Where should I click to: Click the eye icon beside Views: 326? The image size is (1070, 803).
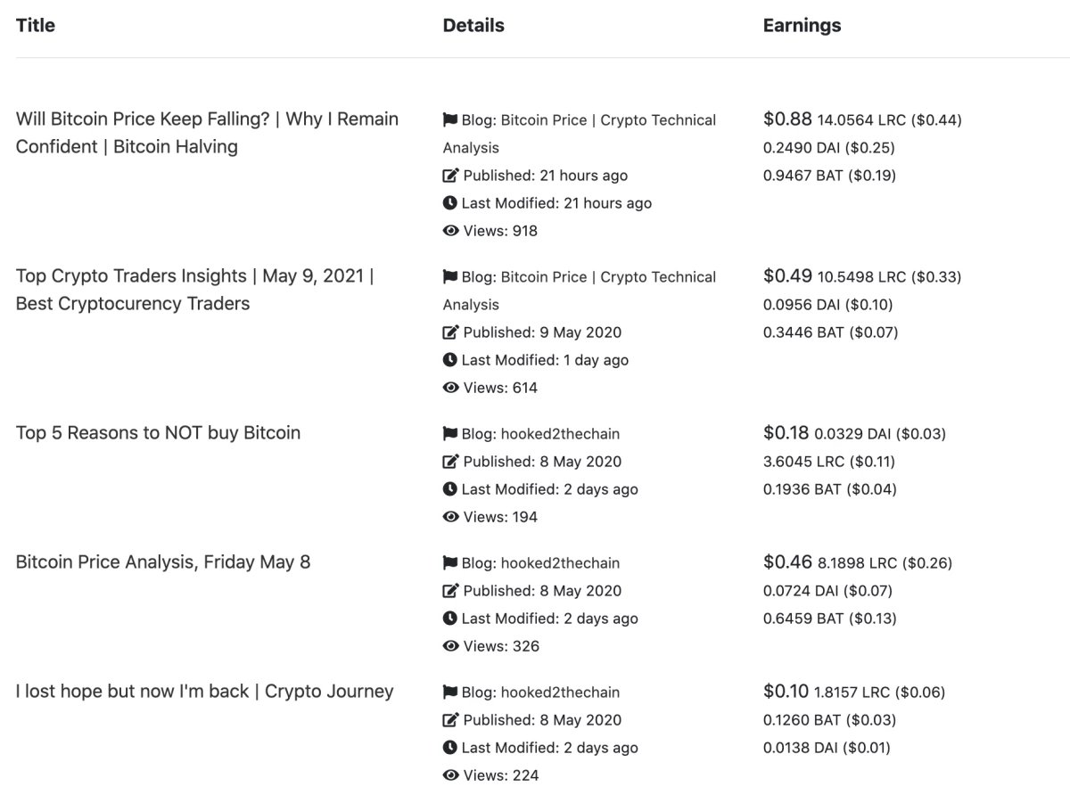click(x=451, y=646)
